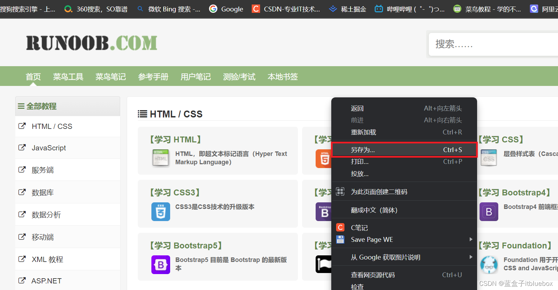This screenshot has width=558, height=290.
Task: Click the Save Page WE floppy icon
Action: point(340,239)
